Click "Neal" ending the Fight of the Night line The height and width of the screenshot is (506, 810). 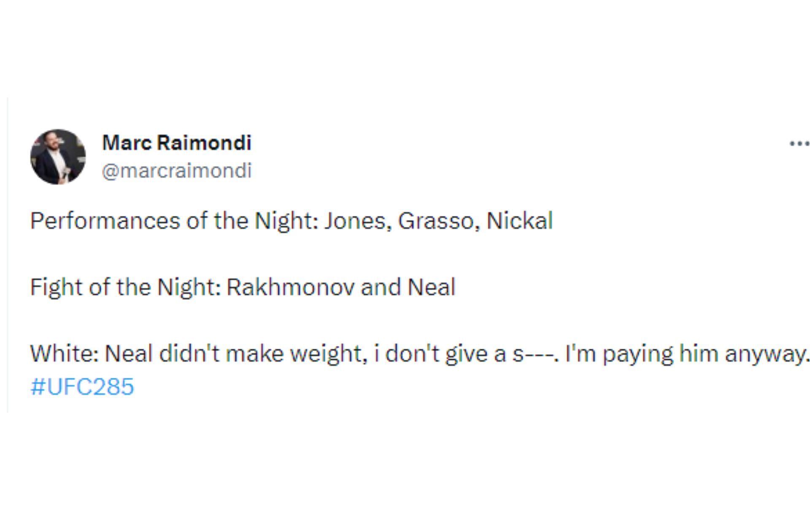click(x=432, y=287)
